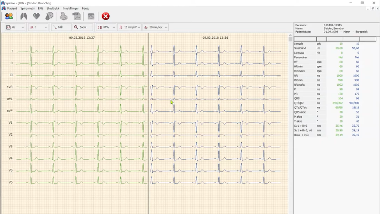380x214 pixels.
Task: Click the aVR lead label
Action: [9, 87]
